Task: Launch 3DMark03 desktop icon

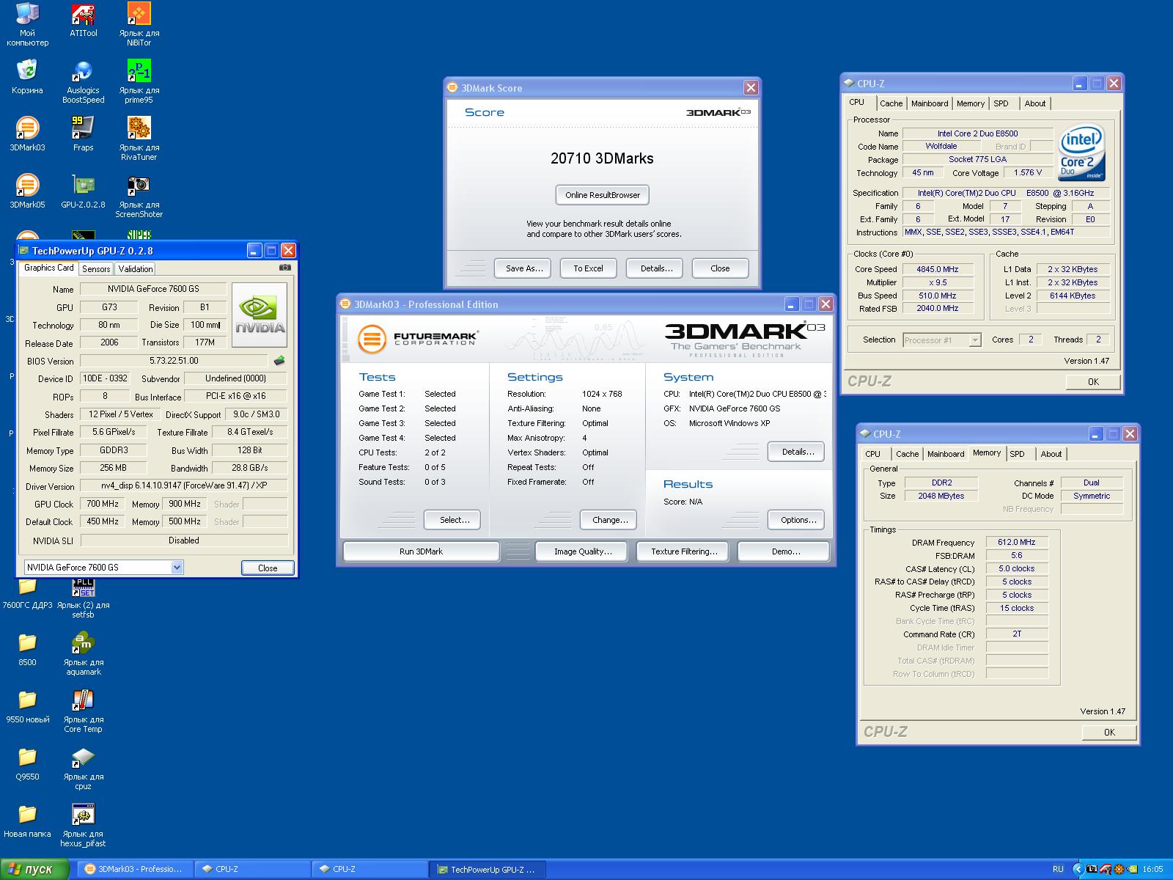Action: [27, 133]
